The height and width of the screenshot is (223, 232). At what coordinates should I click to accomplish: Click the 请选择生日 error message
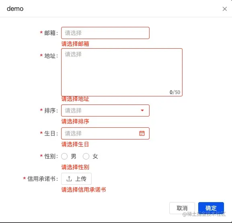click(75, 144)
